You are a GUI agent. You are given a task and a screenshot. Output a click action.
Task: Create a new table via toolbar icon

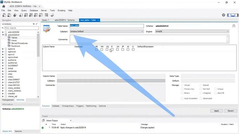(x=26, y=15)
